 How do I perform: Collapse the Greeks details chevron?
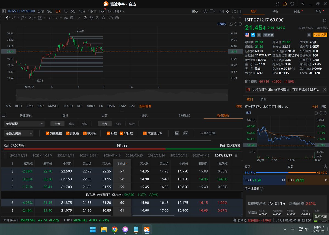pyautogui.click(x=285, y=76)
